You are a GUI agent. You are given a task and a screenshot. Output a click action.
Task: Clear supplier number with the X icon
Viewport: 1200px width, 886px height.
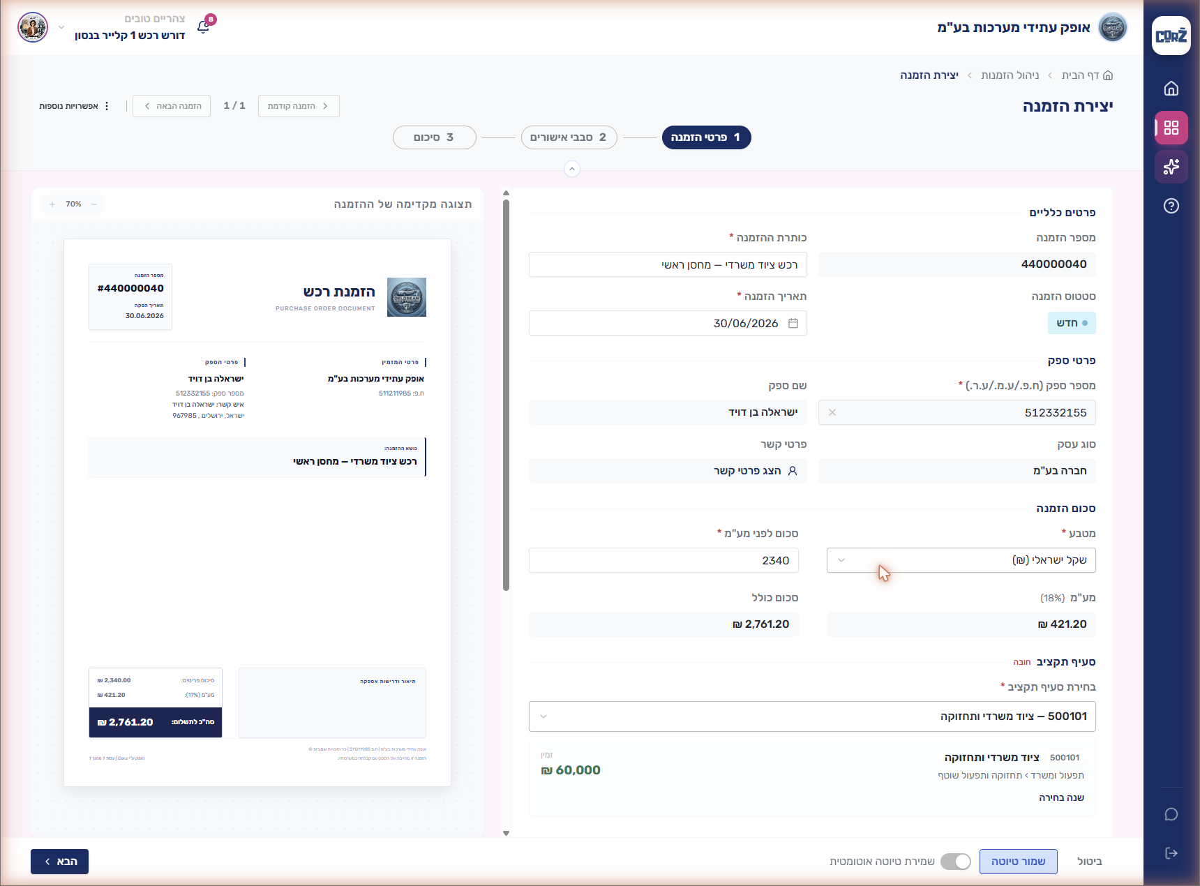coord(832,412)
